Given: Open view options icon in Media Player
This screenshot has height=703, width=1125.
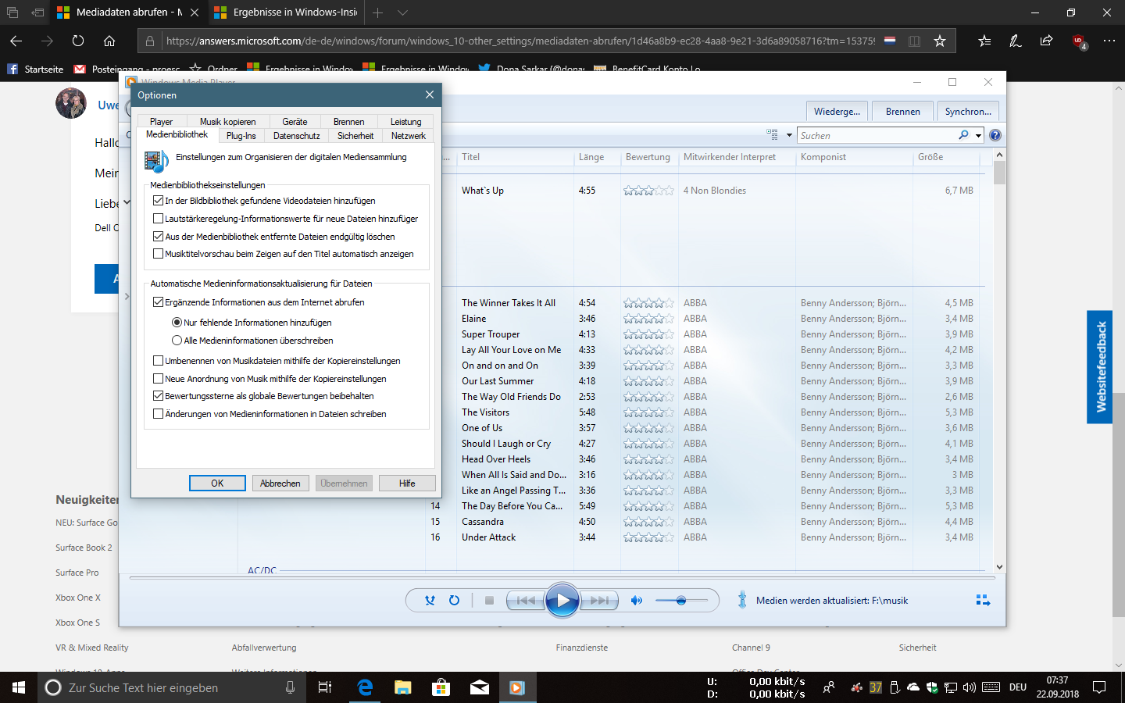Looking at the screenshot, I should click(773, 135).
